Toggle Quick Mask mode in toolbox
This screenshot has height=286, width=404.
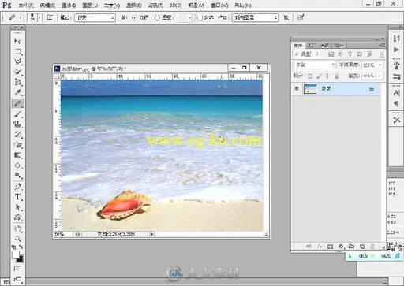(17, 269)
